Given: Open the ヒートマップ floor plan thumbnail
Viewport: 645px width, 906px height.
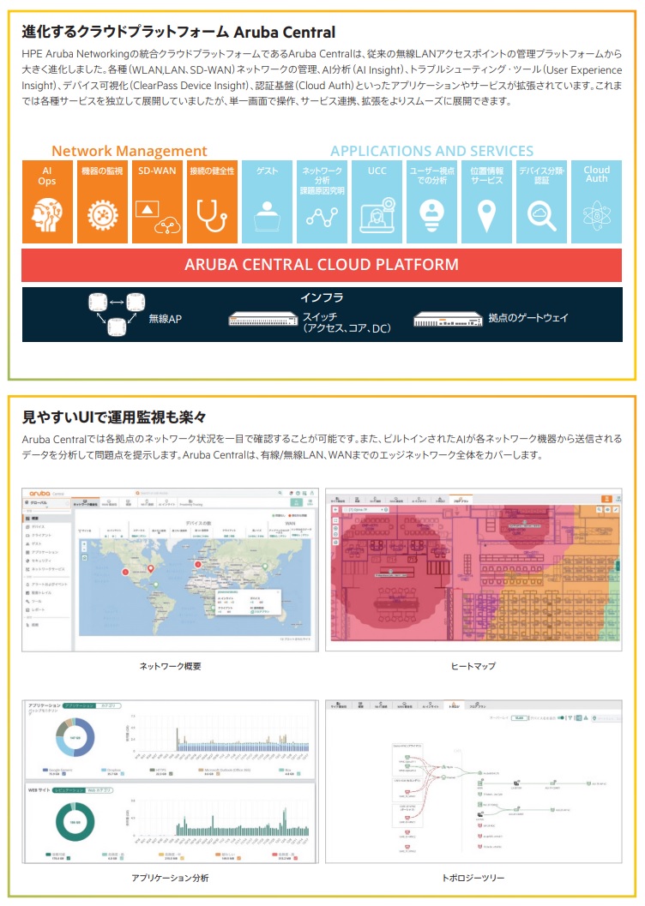Looking at the screenshot, I should [474, 570].
